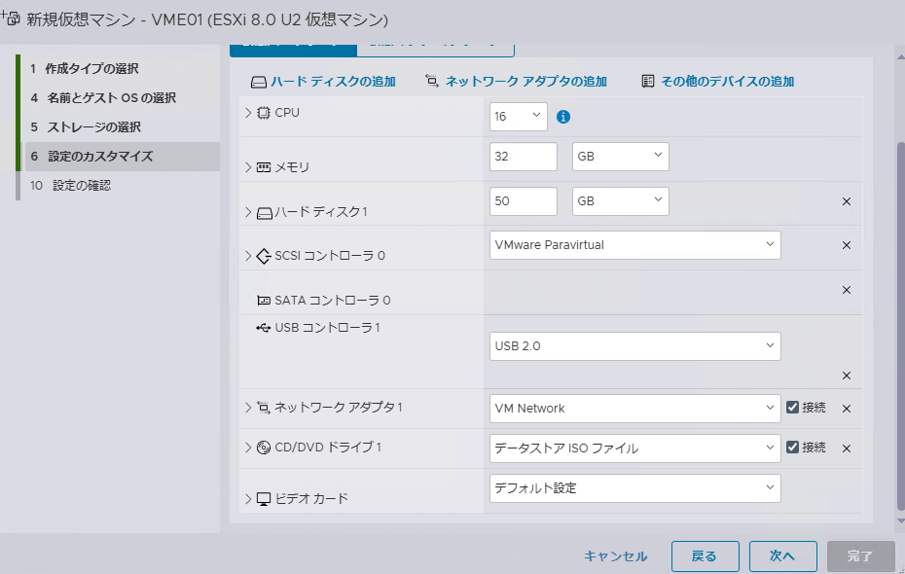Click the hard disk add icon

tap(258, 82)
